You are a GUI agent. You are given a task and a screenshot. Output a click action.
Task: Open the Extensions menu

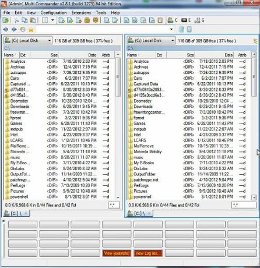[81, 13]
